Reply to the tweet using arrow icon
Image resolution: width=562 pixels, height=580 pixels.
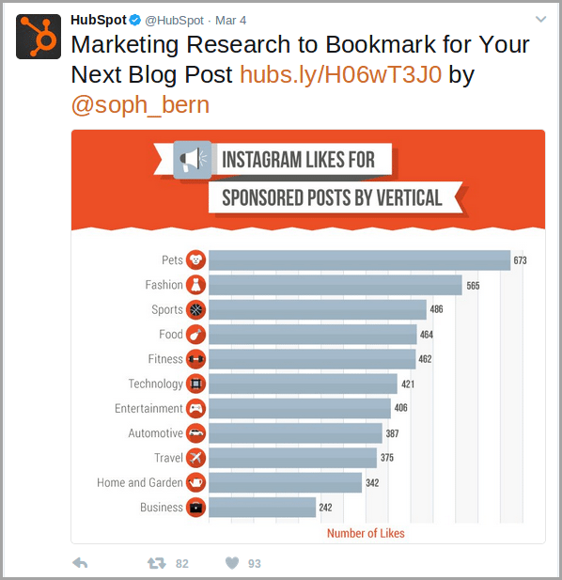(x=80, y=563)
